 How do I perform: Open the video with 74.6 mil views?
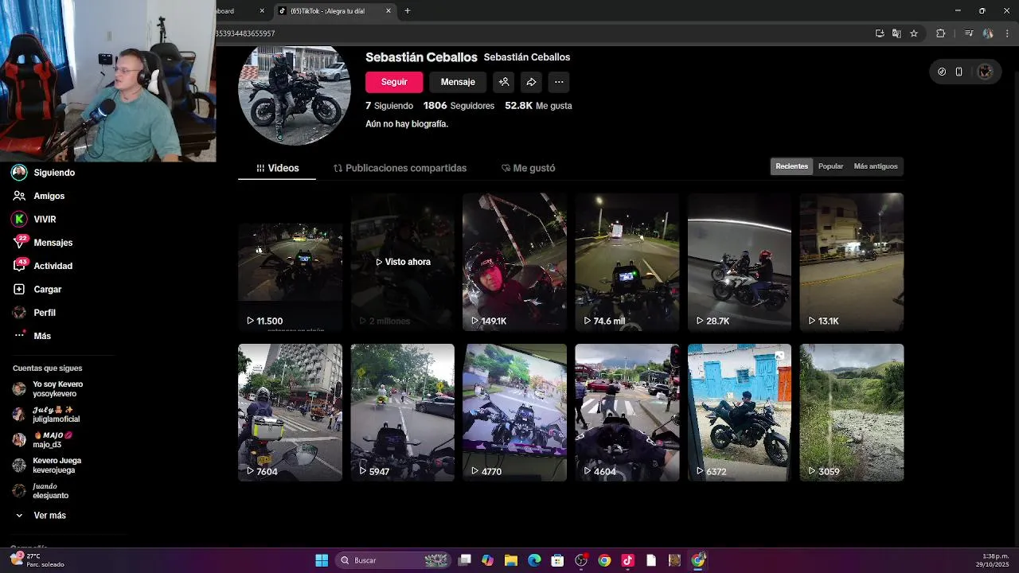[627, 262]
